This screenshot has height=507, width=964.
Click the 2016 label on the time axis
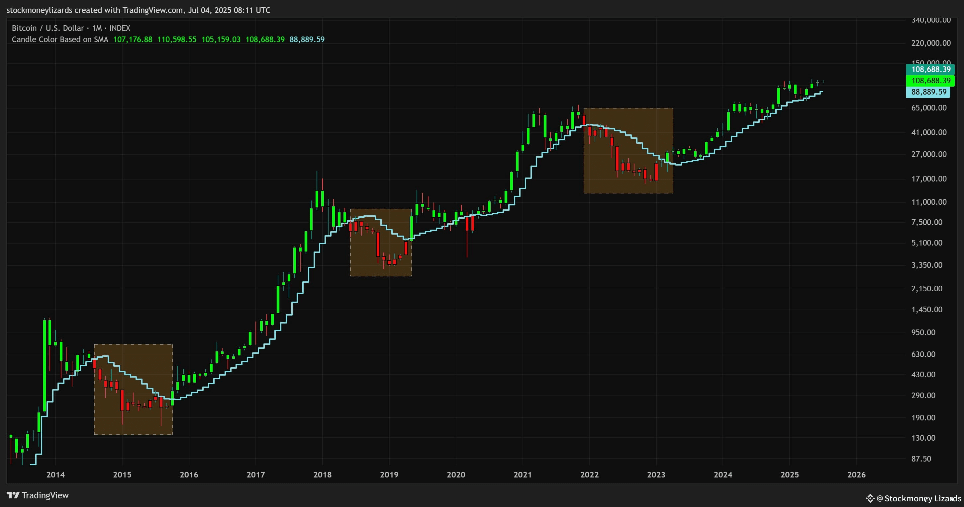point(189,475)
